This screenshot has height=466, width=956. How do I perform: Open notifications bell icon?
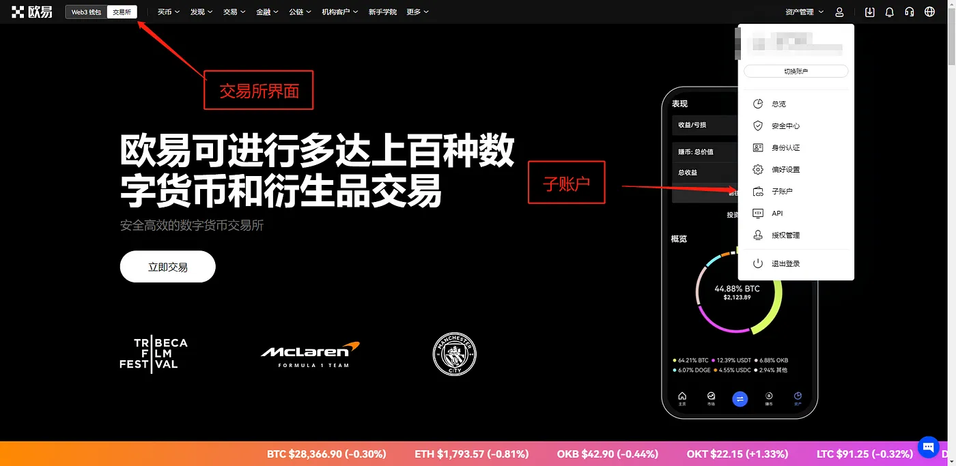(889, 12)
